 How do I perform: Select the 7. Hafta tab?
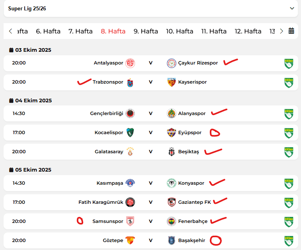pos(80,31)
